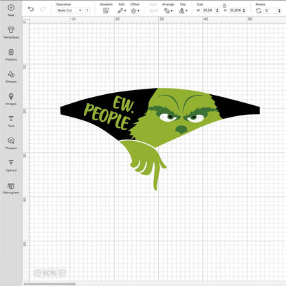Click the horizontal scrollbar at bottom
The width and height of the screenshot is (286, 286).
49,284
